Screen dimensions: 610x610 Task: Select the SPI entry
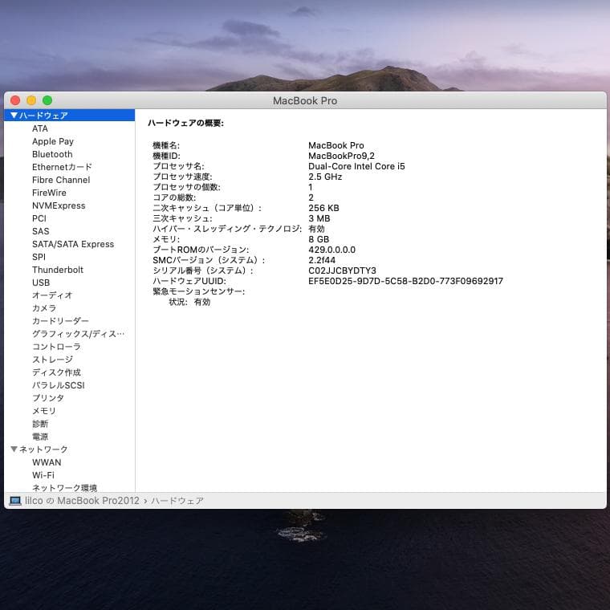[x=39, y=257]
